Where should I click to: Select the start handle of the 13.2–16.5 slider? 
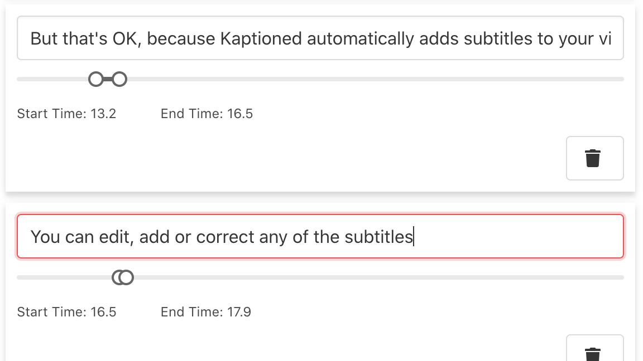click(96, 79)
